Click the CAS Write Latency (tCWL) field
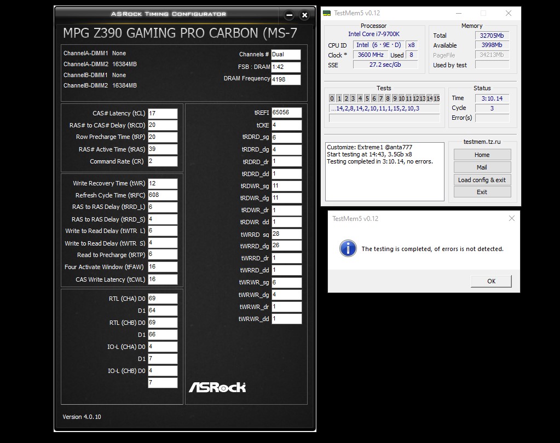This screenshot has height=443, width=560. click(x=163, y=279)
